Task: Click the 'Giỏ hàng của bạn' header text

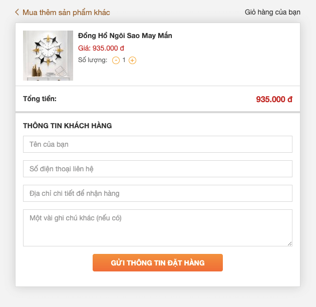Action: coord(272,12)
